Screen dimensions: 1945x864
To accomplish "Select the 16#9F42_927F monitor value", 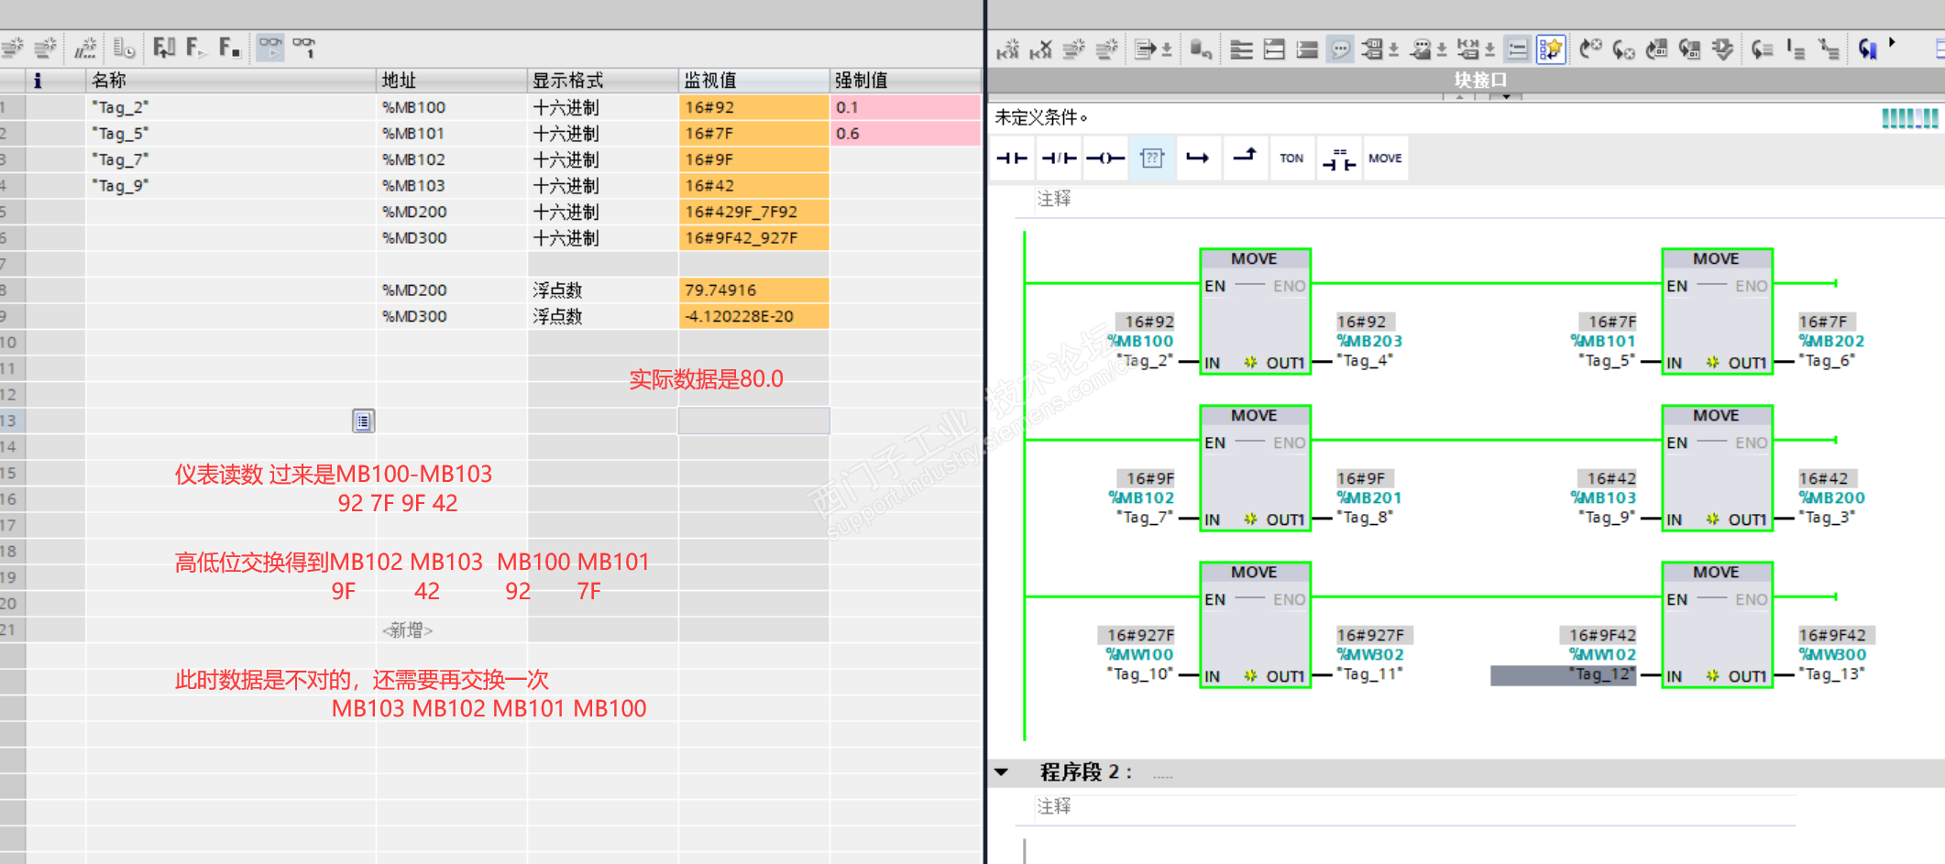I will 753,238.
